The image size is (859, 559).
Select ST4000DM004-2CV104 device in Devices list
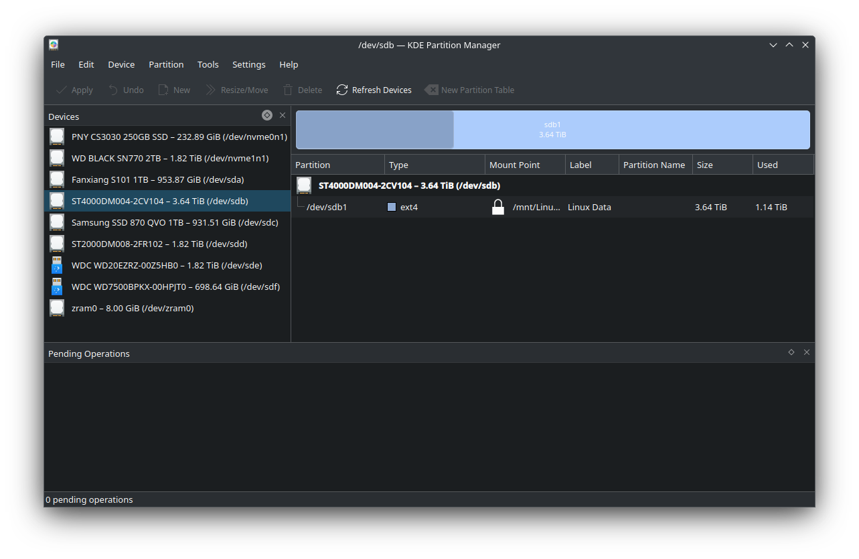point(167,201)
